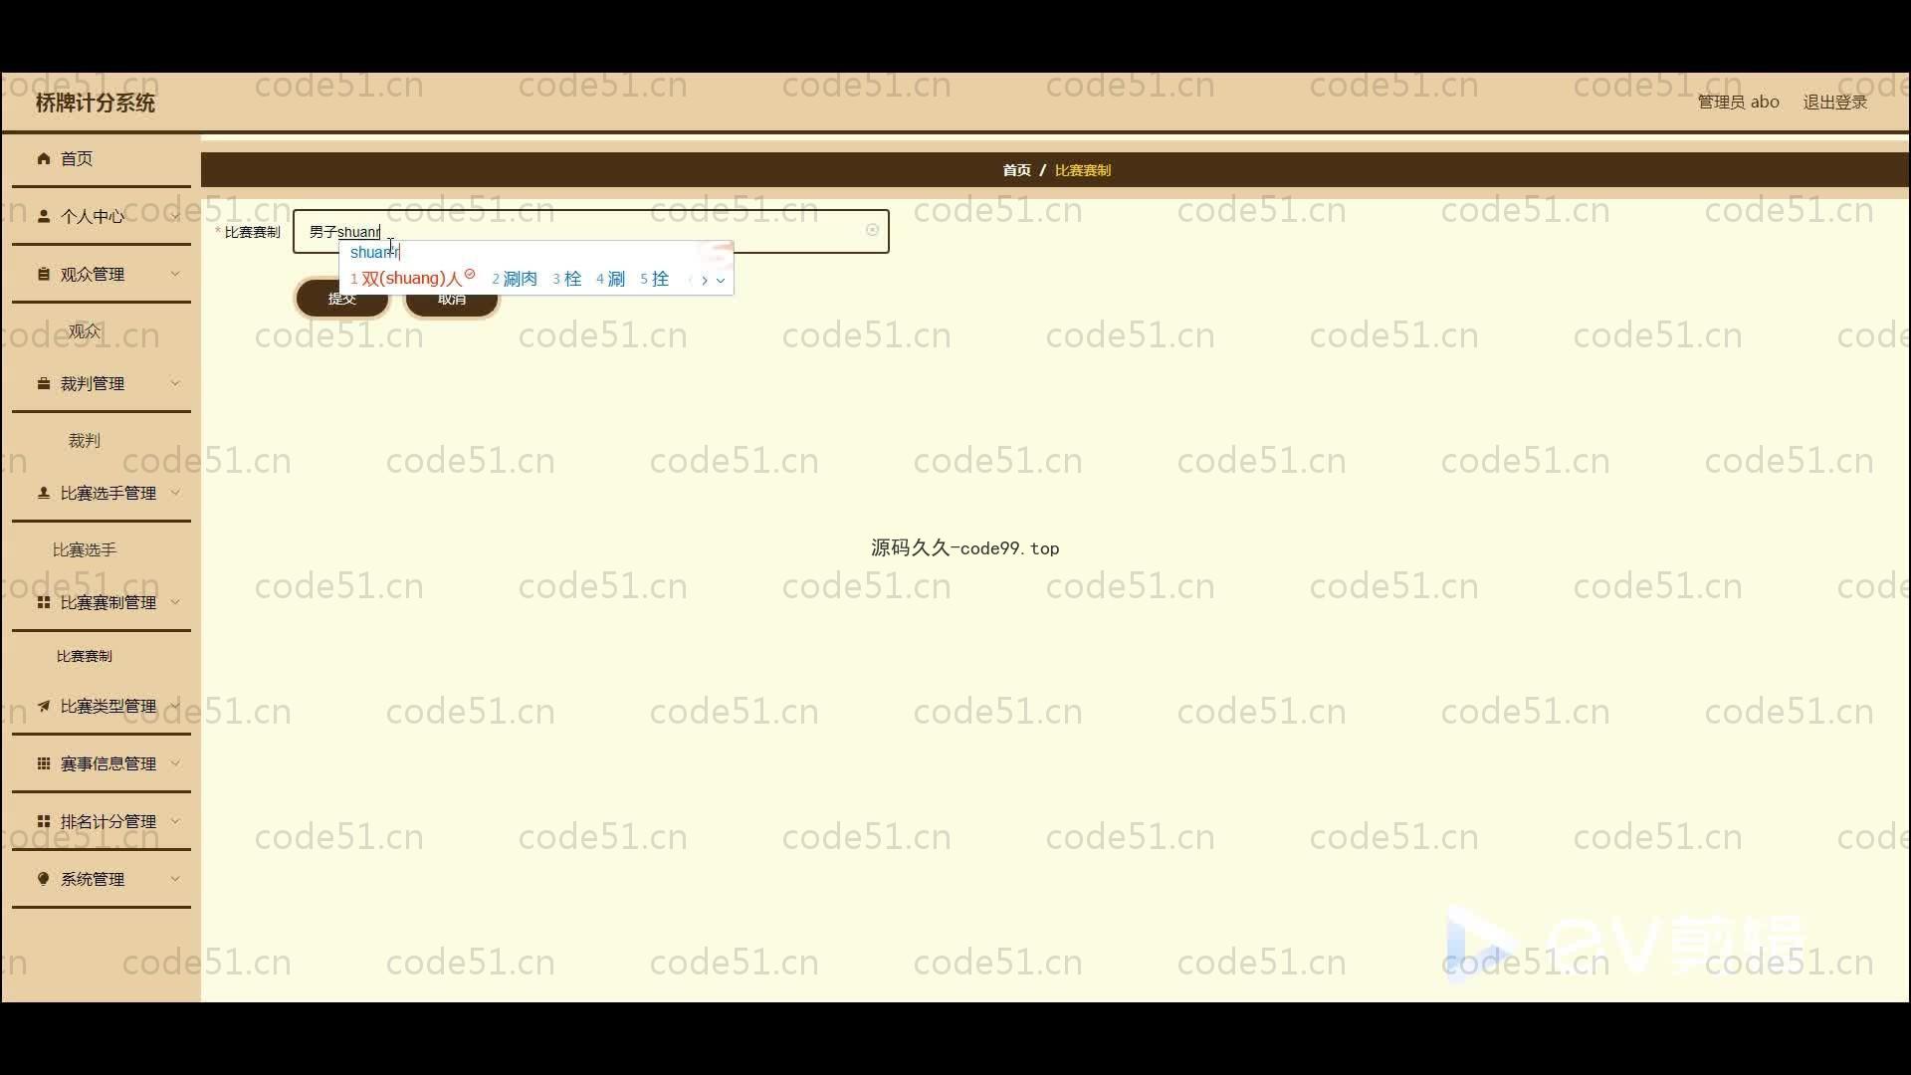Click the 管理员 abo account label

(x=1738, y=103)
